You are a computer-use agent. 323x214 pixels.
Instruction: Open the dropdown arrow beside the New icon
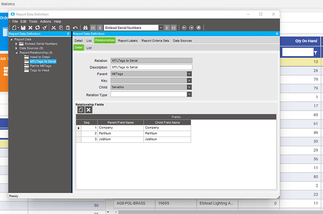(x=18, y=28)
